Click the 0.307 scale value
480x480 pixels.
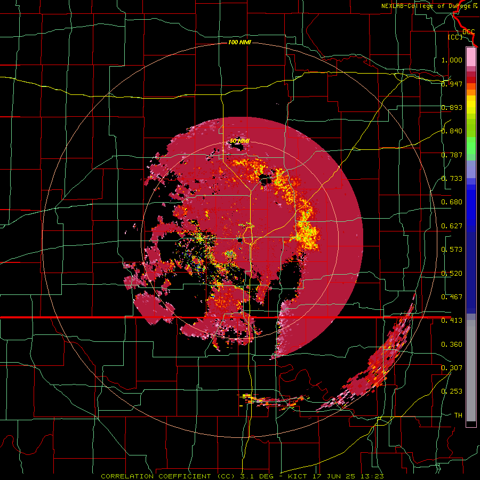click(452, 368)
